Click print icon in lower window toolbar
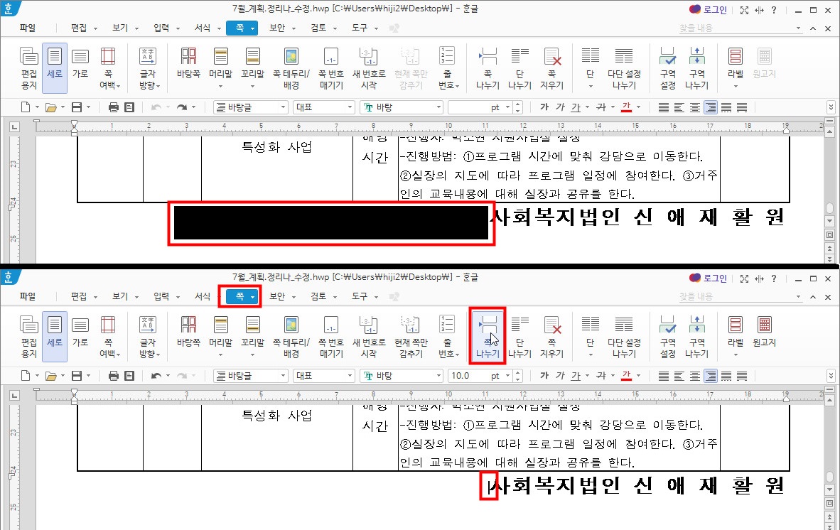The height and width of the screenshot is (530, 840). (x=114, y=376)
